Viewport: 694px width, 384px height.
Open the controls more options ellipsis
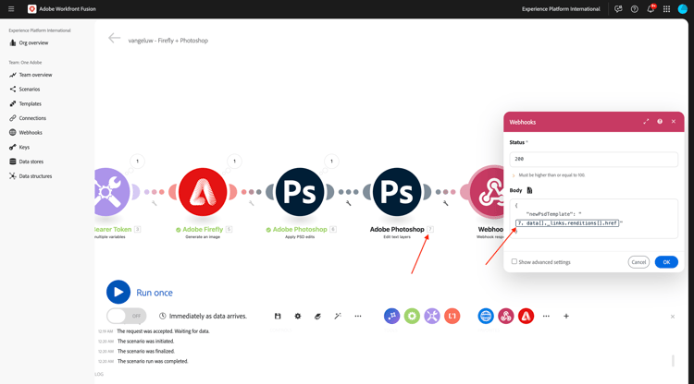358,316
